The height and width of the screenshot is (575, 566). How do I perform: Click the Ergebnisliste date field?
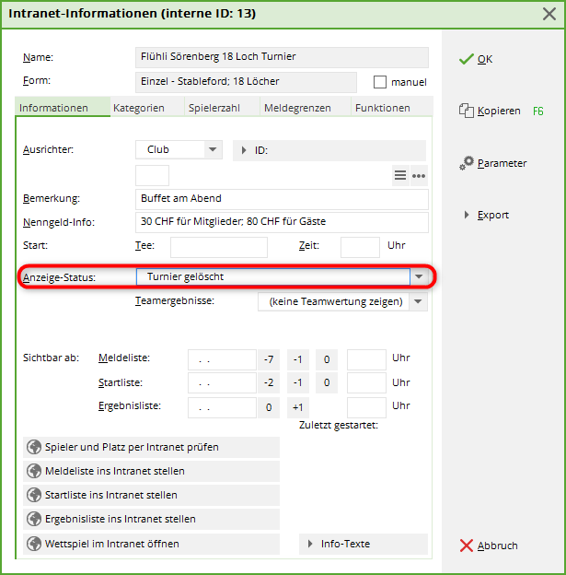tap(222, 407)
